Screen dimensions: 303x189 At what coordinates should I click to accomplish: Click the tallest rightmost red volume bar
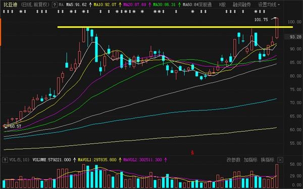coord(277,176)
